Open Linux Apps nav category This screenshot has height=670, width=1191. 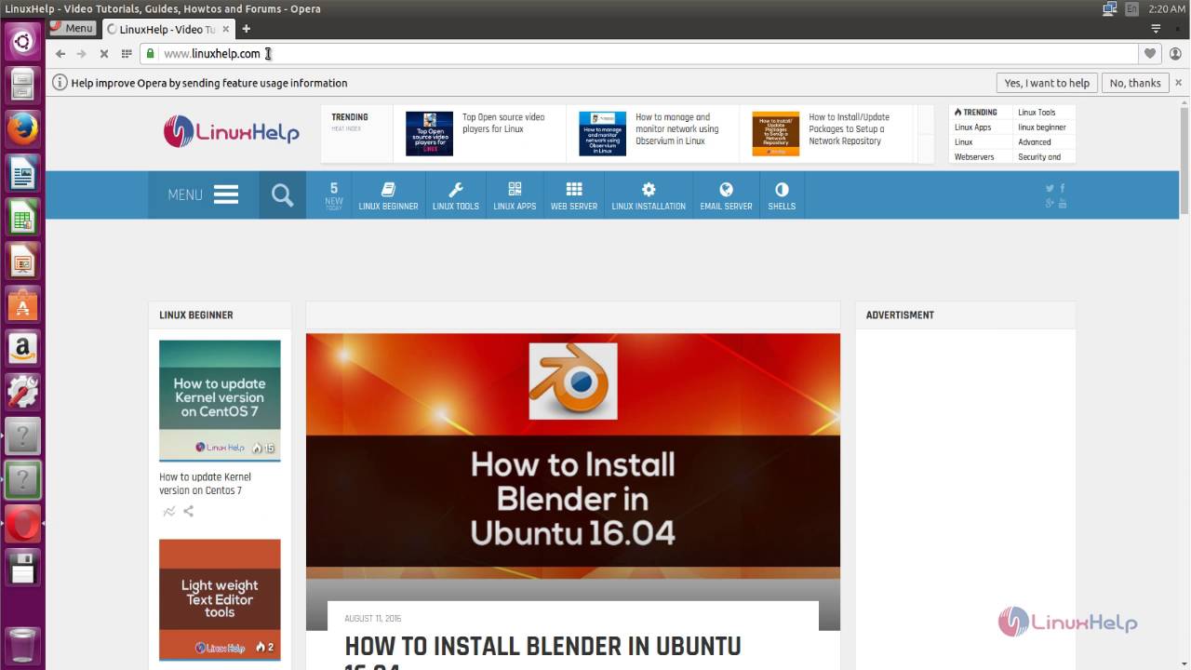tap(515, 194)
